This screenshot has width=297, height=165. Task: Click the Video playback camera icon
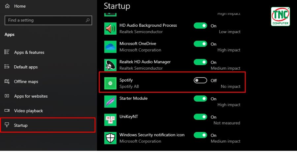(7, 111)
